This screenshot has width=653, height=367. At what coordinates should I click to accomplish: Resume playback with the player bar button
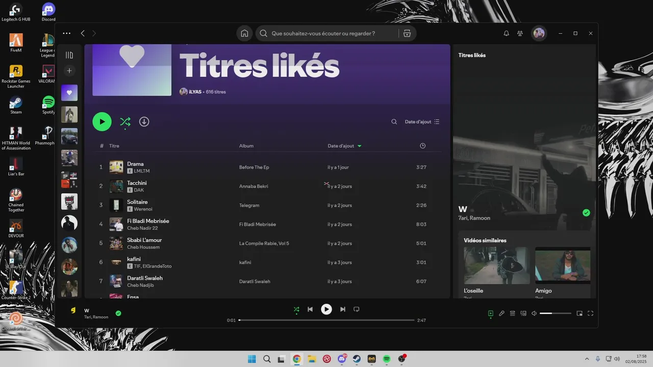tap(326, 309)
